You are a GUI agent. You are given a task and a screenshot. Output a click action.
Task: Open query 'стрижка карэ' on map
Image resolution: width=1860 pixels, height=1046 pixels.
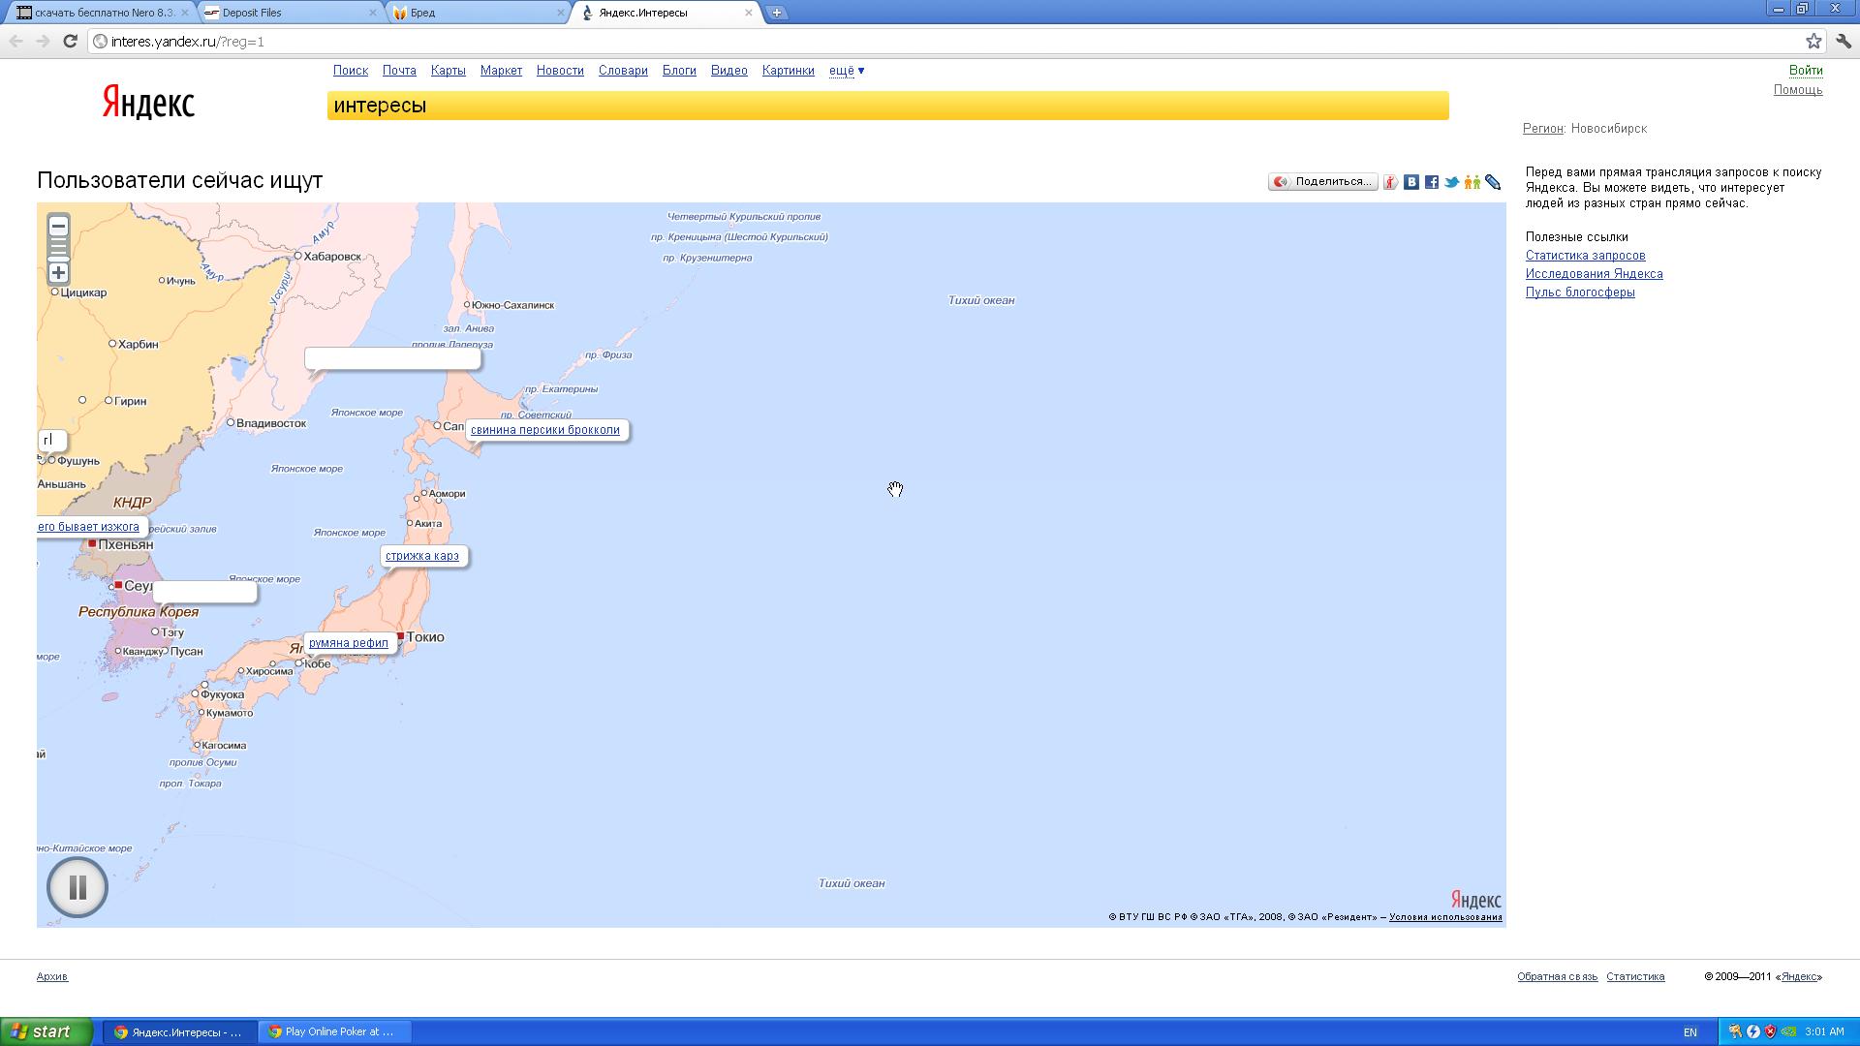coord(422,556)
